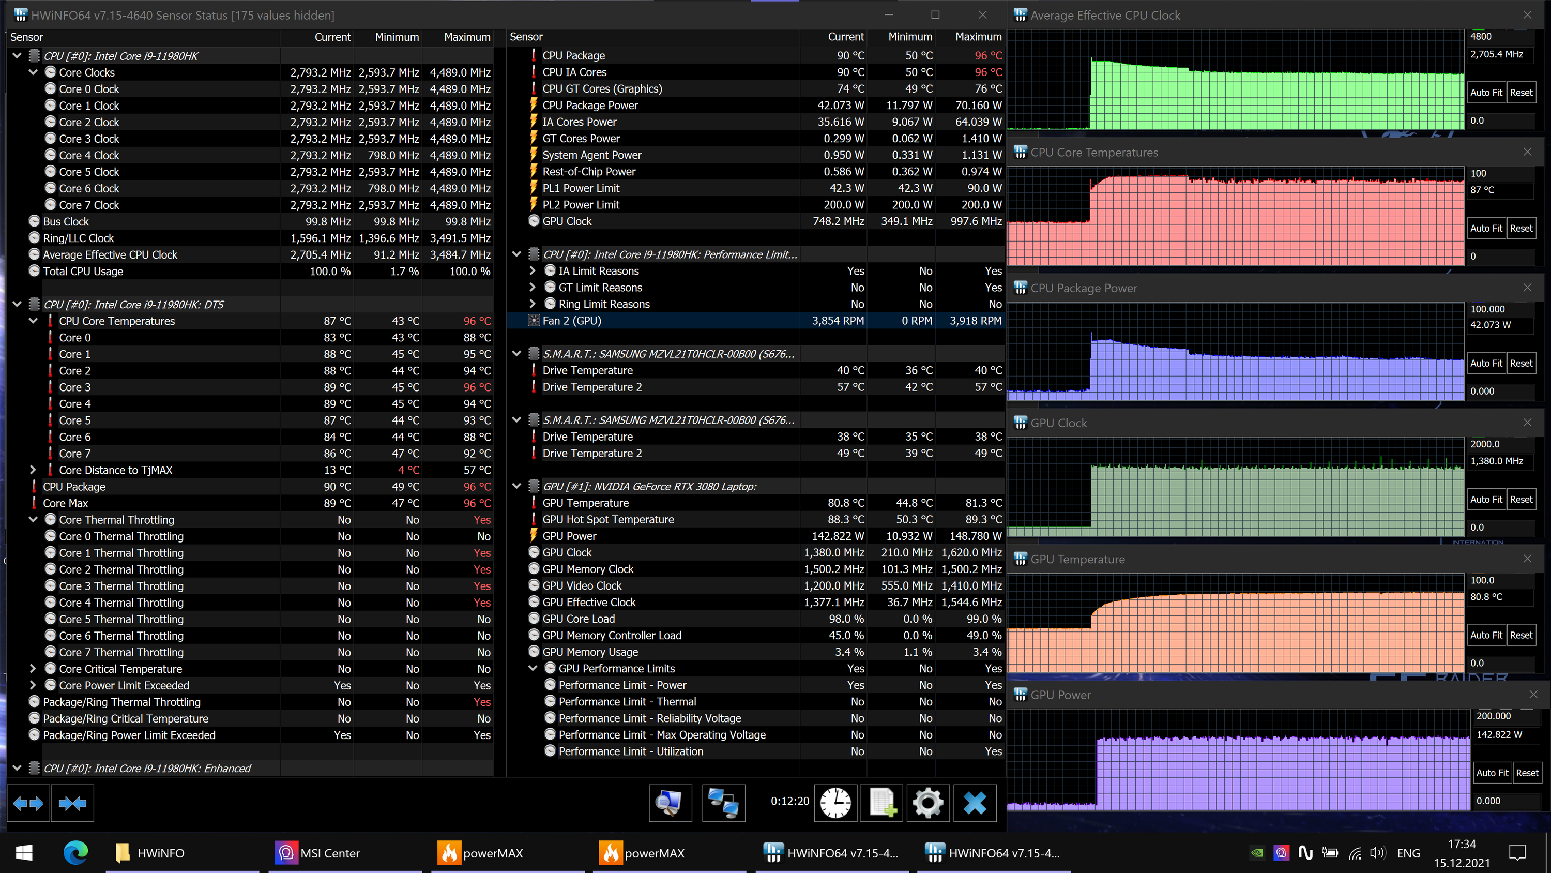Open the sensor settings gear icon
Screen dimensions: 1551x873
(x=927, y=803)
